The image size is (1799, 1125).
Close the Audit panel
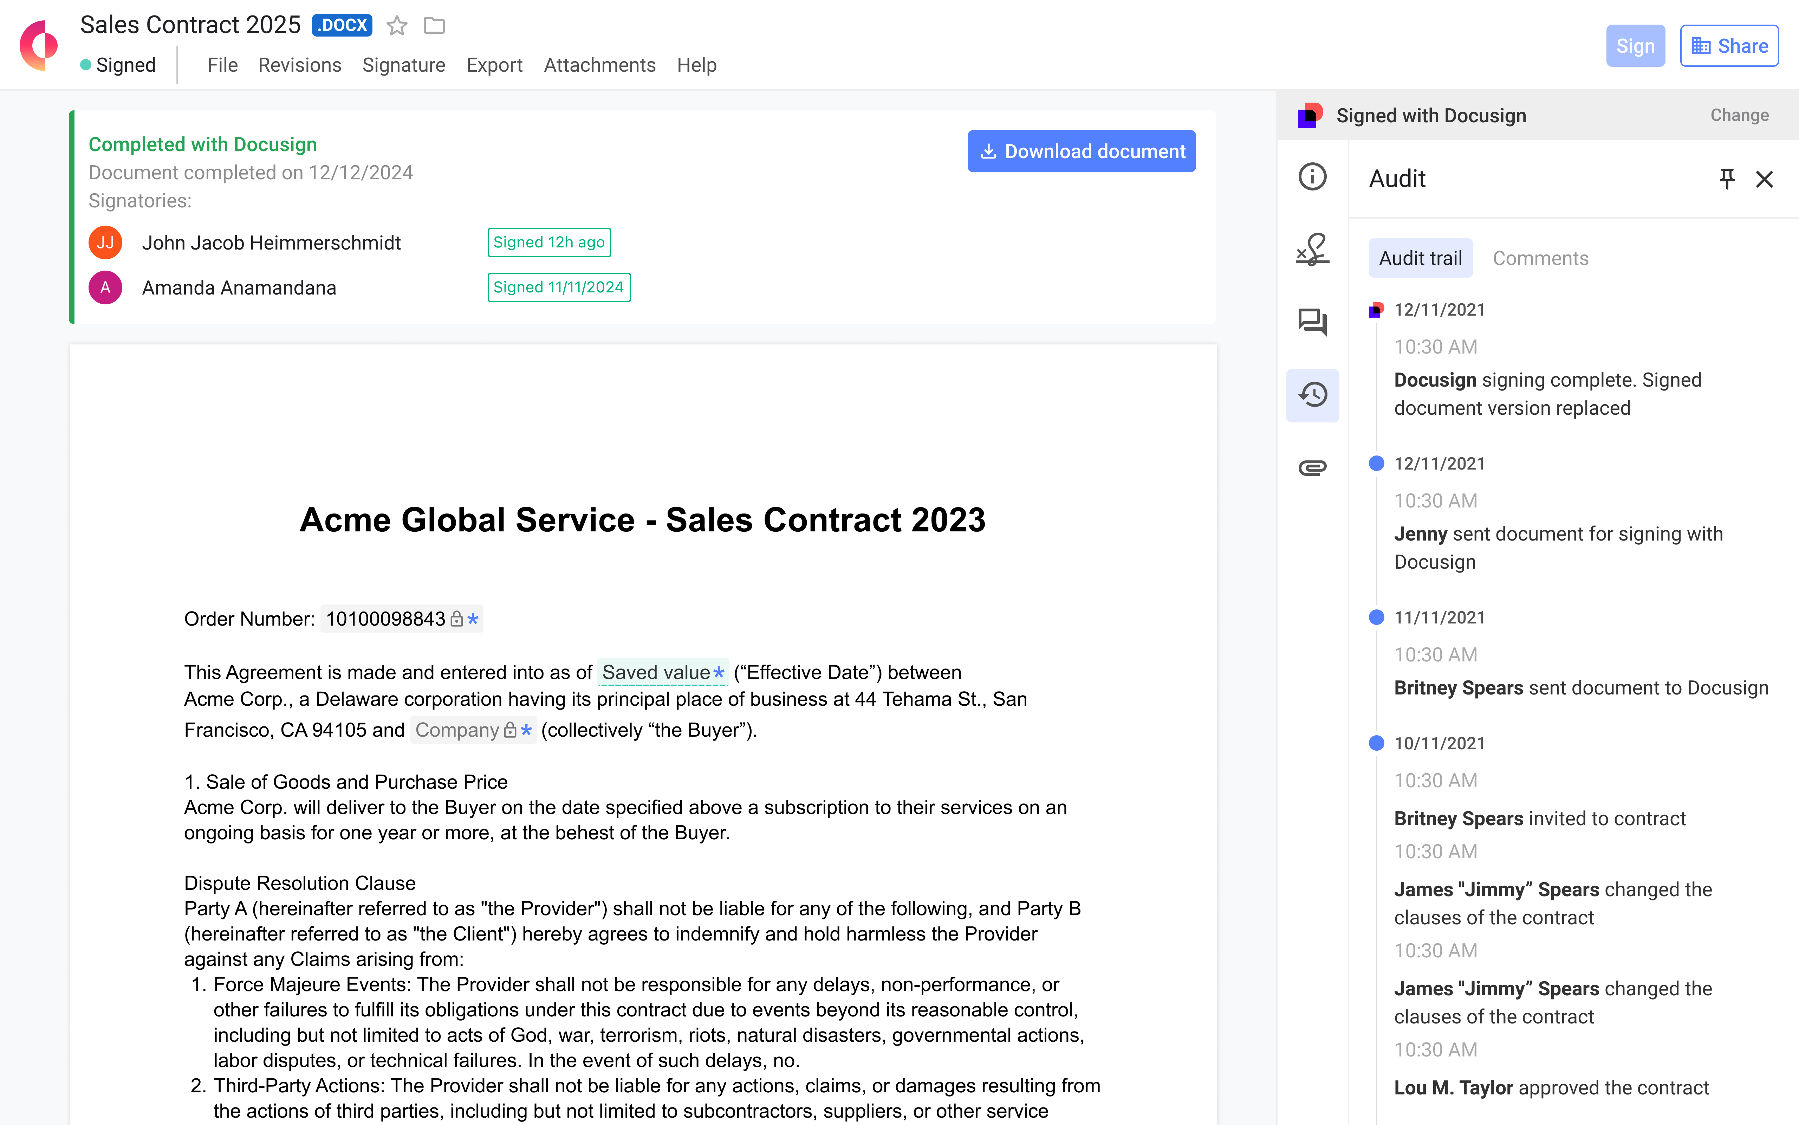pos(1764,179)
